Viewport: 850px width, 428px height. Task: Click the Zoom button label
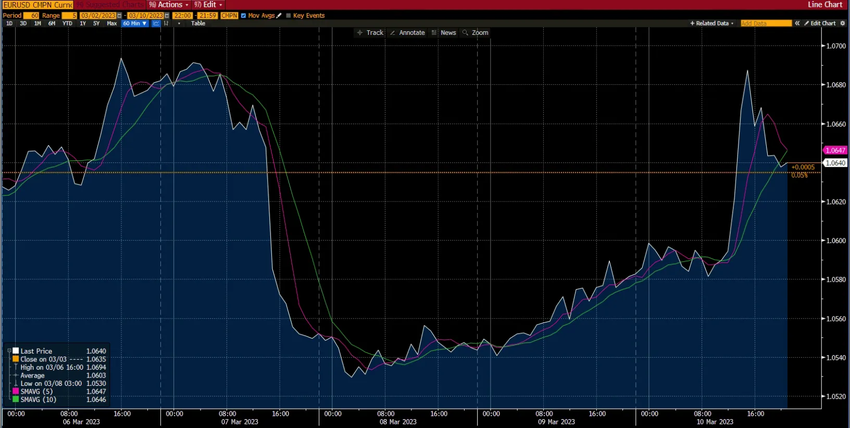480,33
